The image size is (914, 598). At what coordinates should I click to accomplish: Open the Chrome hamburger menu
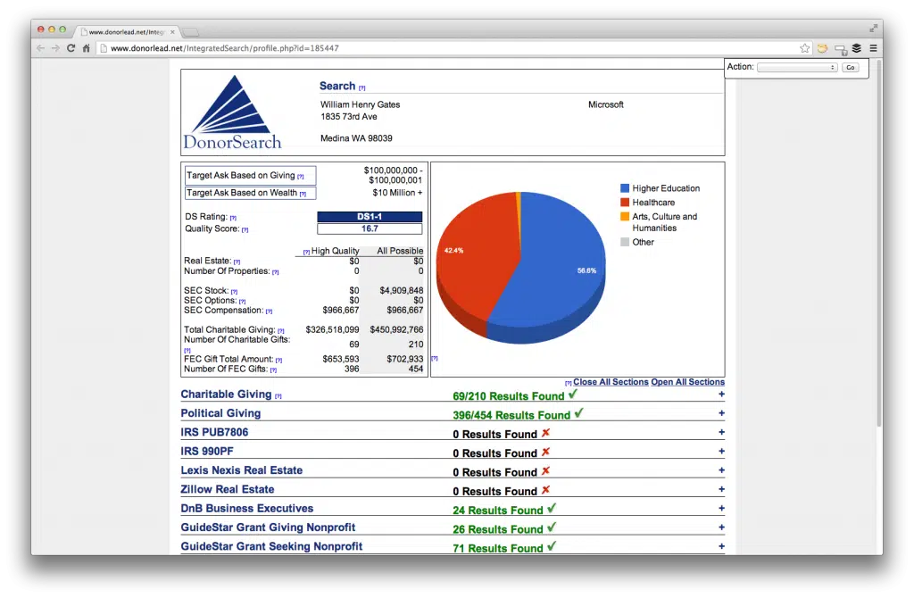(873, 48)
